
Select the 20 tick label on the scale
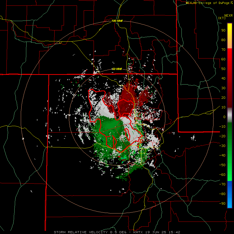pyautogui.click(x=223, y=98)
